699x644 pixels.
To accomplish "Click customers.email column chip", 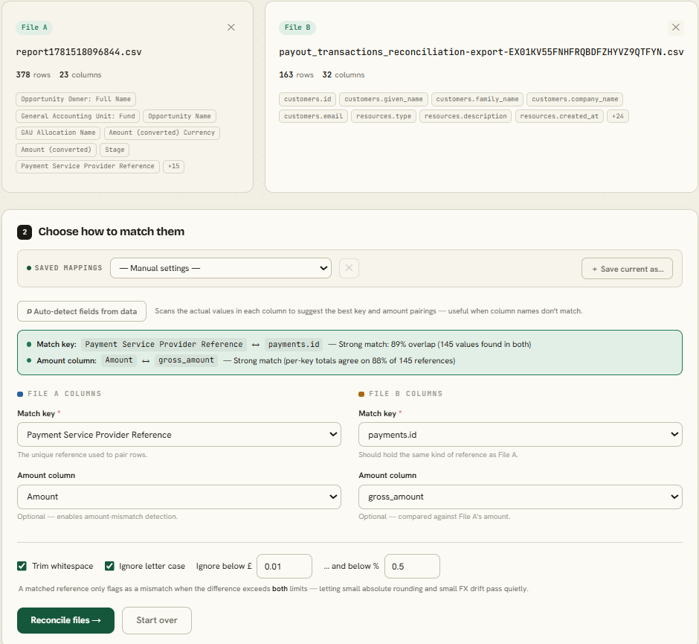I will pos(313,116).
